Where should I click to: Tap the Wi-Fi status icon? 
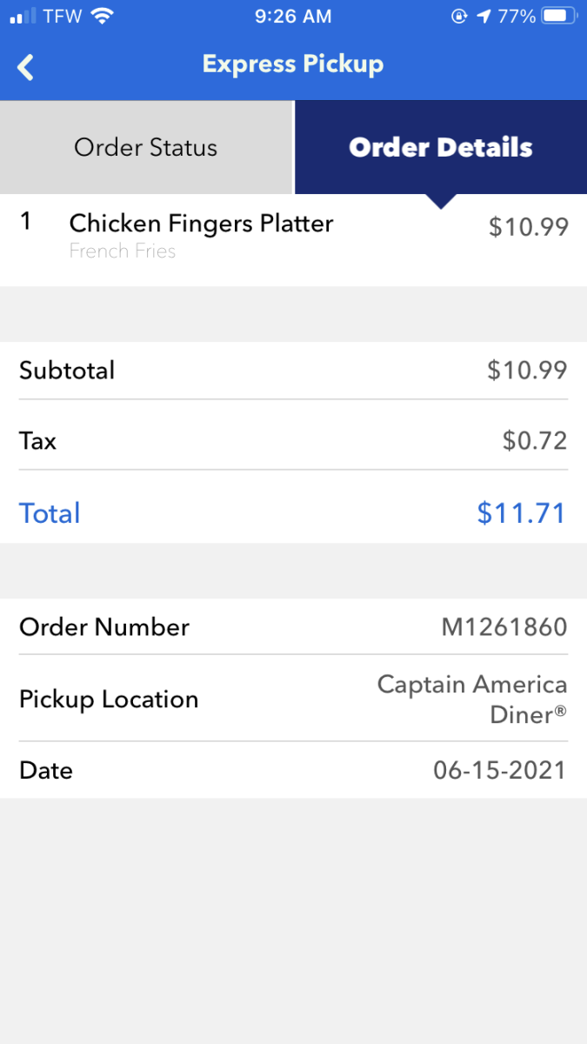[103, 16]
